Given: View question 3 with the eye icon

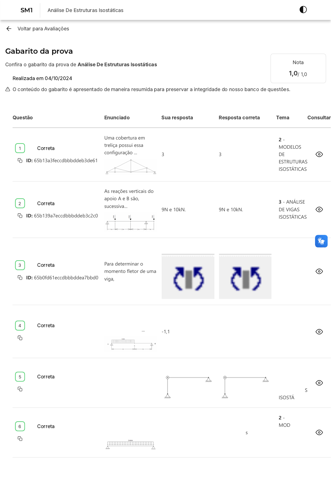Looking at the screenshot, I should tap(319, 271).
